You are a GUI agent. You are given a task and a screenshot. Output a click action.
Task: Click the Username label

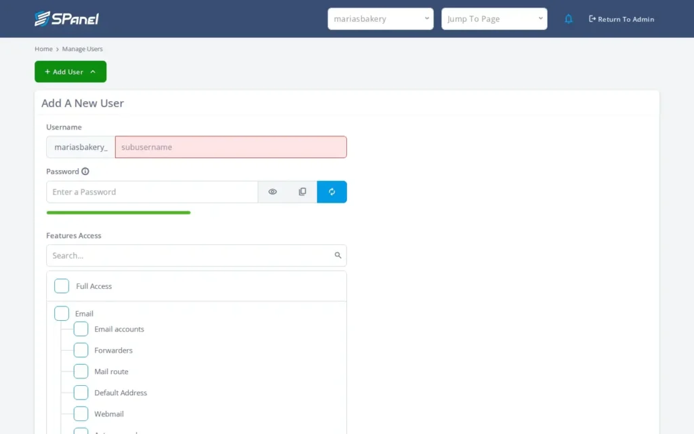click(x=64, y=127)
